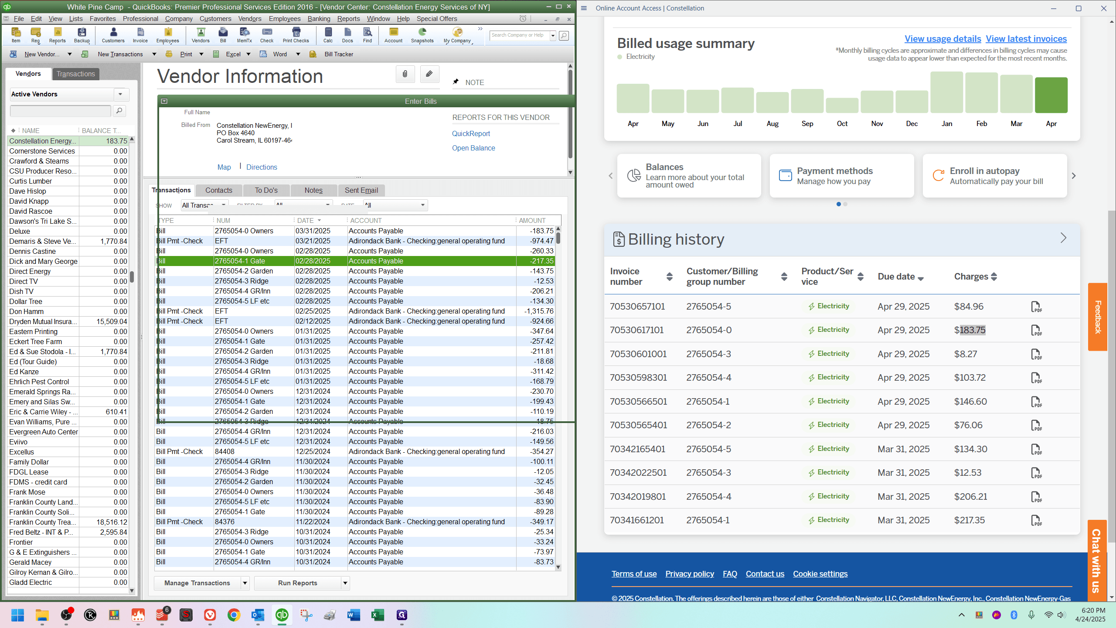Click the View latest invoices link
1116x628 pixels.
pos(1026,39)
